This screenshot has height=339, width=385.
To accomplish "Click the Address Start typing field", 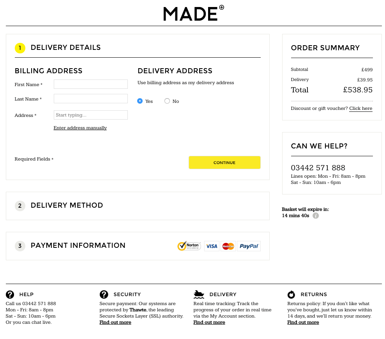I will (x=90, y=115).
